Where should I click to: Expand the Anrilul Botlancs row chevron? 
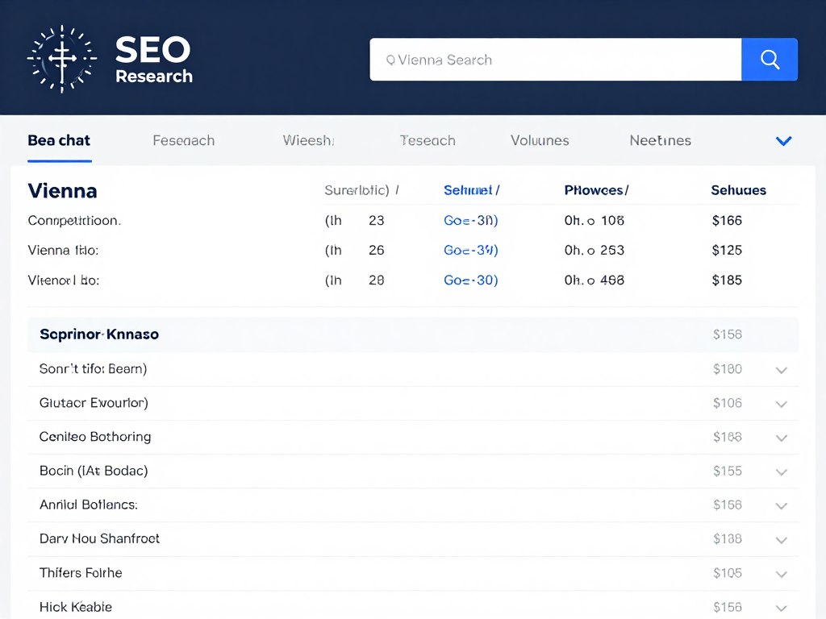(781, 506)
